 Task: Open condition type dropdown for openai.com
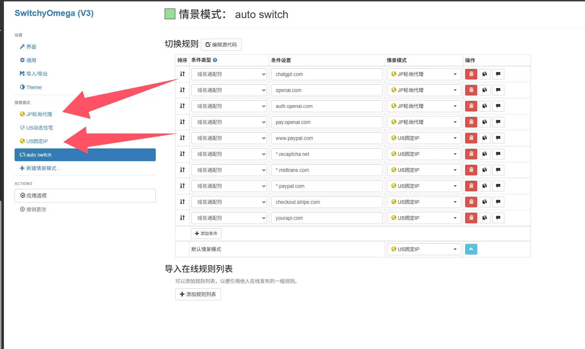(229, 90)
